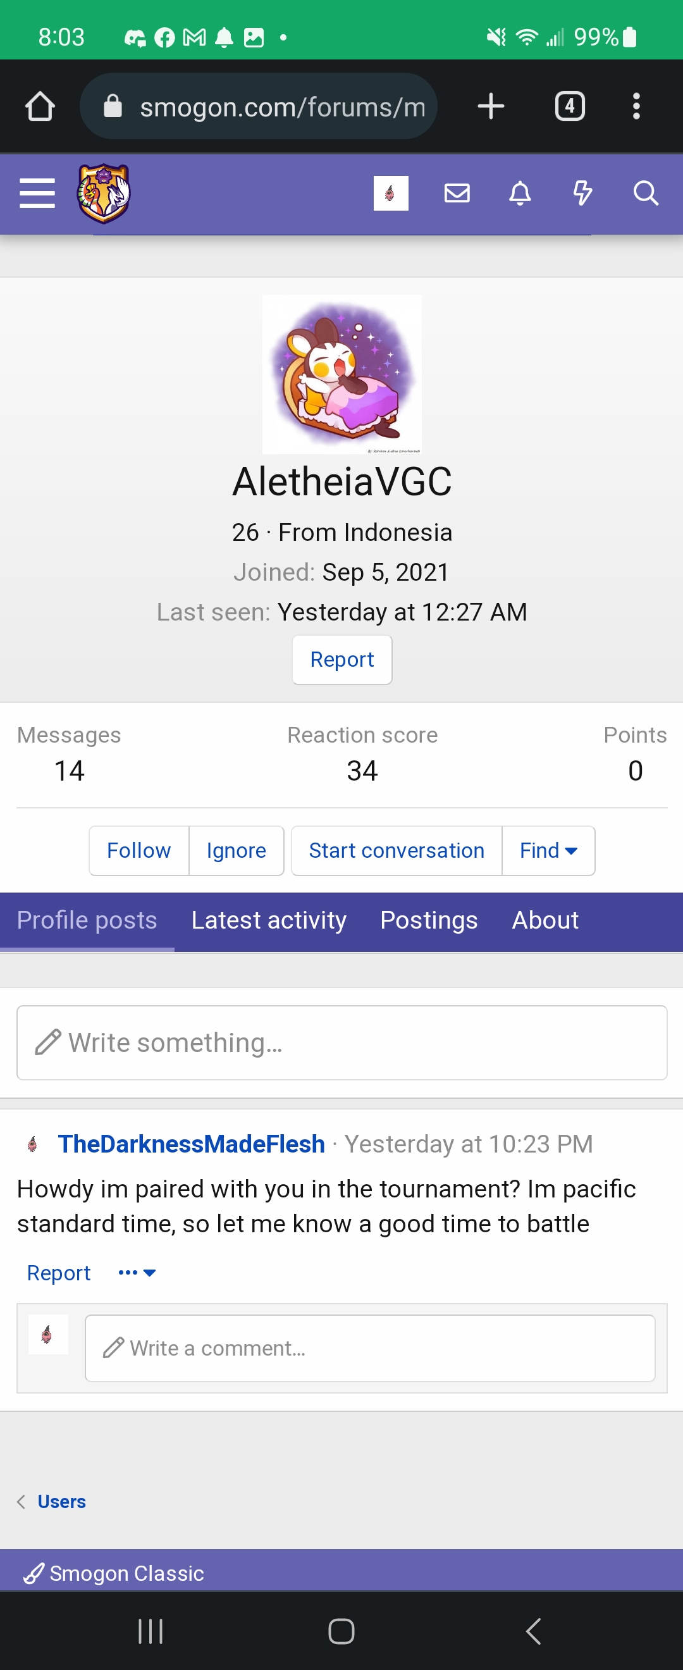Open the alerts bell icon
The height and width of the screenshot is (1670, 683).
pos(520,193)
